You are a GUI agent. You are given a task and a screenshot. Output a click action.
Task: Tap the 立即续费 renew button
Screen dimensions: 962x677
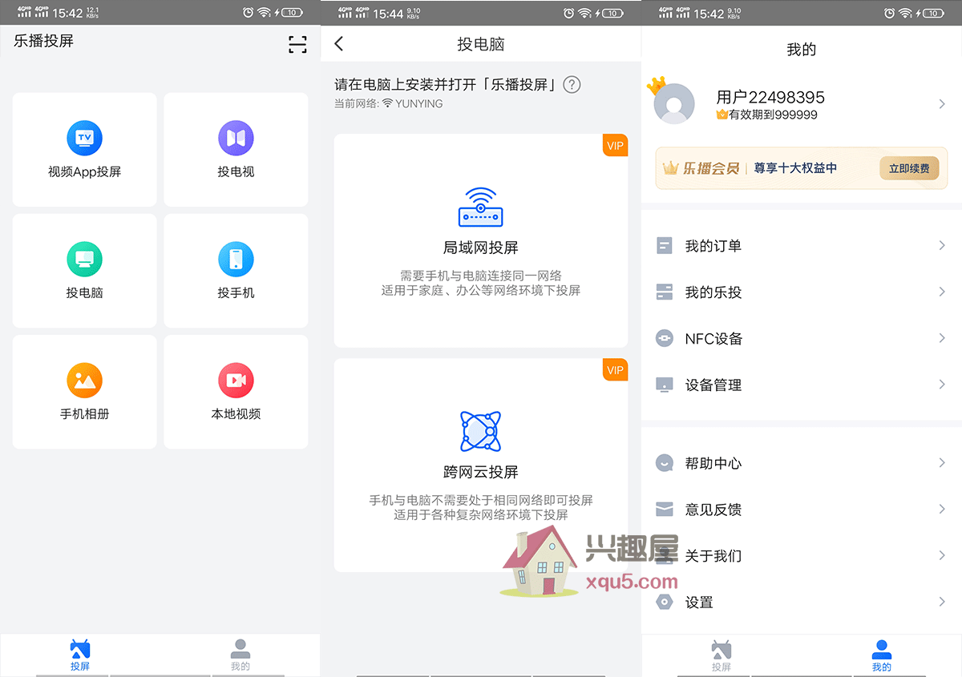[x=909, y=168]
